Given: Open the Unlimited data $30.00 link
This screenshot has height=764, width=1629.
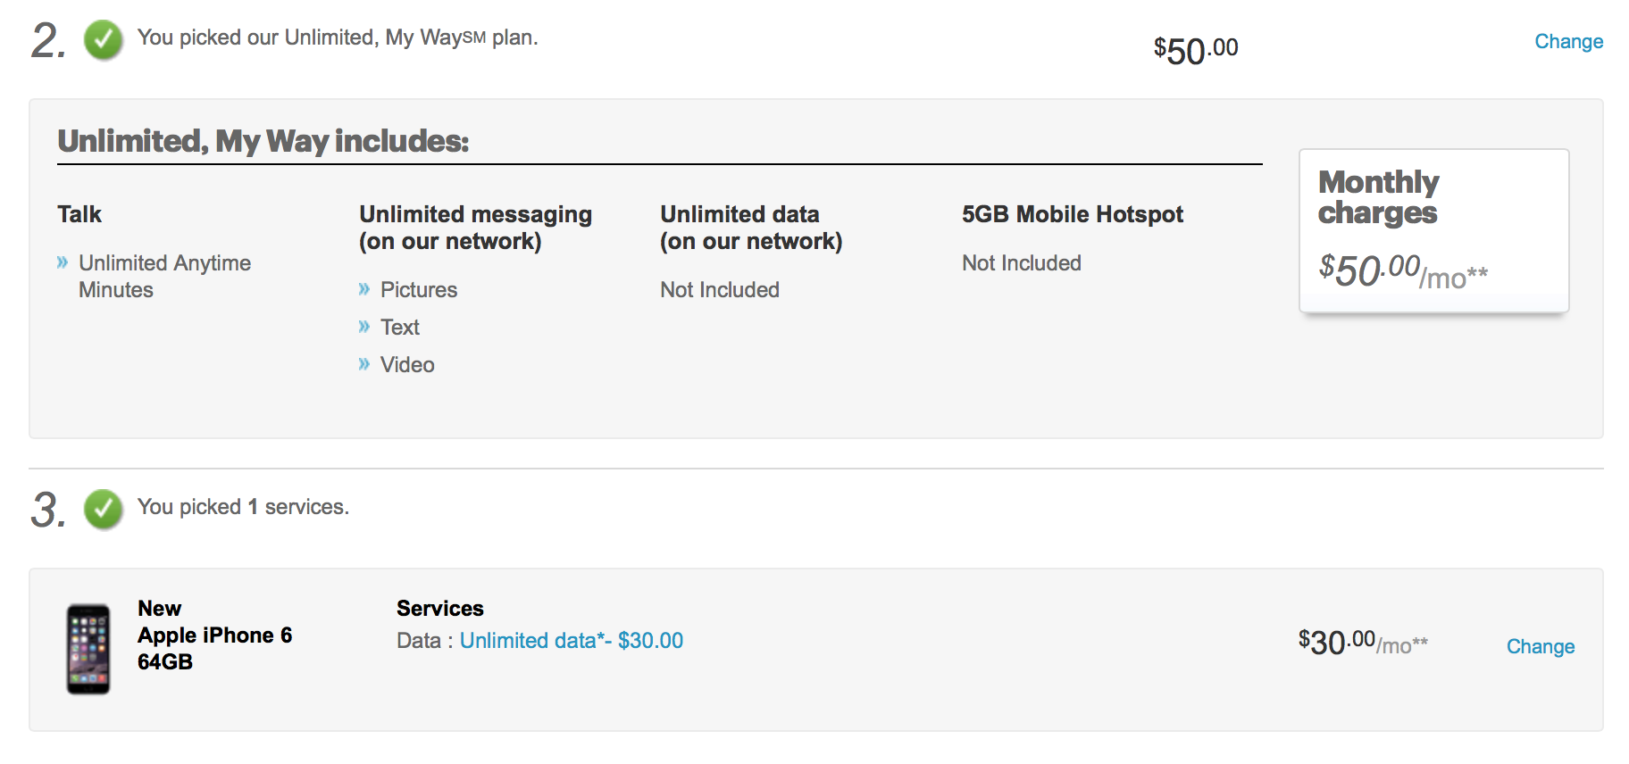Looking at the screenshot, I should pyautogui.click(x=571, y=641).
